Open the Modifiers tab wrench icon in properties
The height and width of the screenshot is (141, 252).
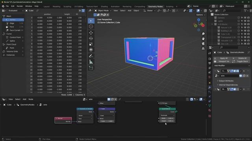(209, 87)
